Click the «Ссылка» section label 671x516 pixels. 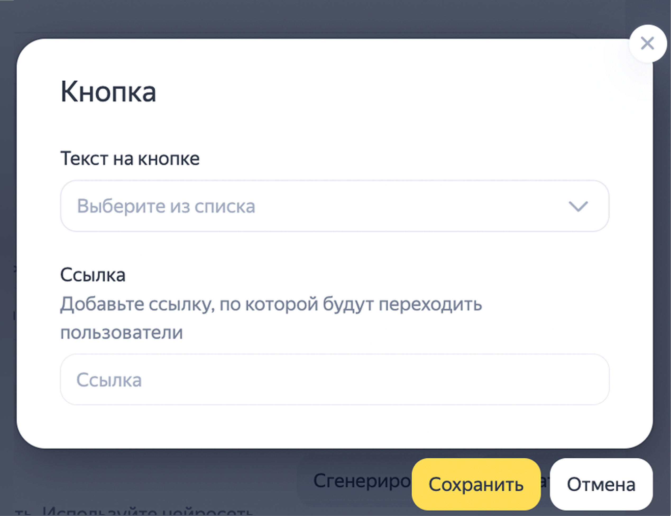pos(93,275)
